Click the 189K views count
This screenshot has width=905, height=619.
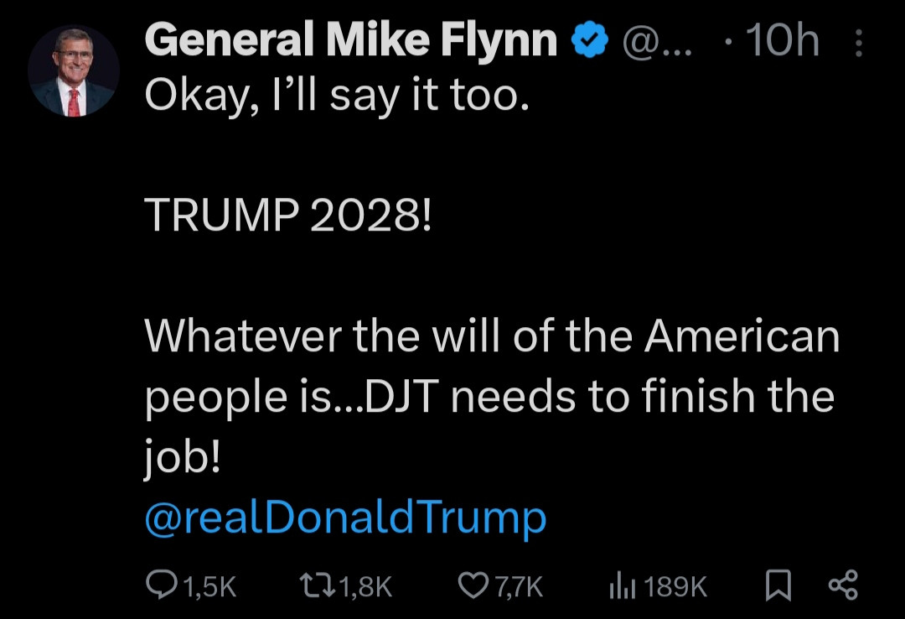point(677,586)
